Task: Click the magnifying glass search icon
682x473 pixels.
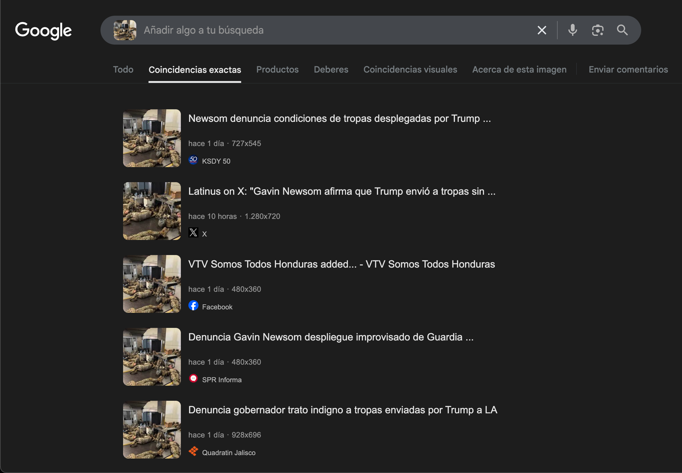Action: (x=622, y=30)
